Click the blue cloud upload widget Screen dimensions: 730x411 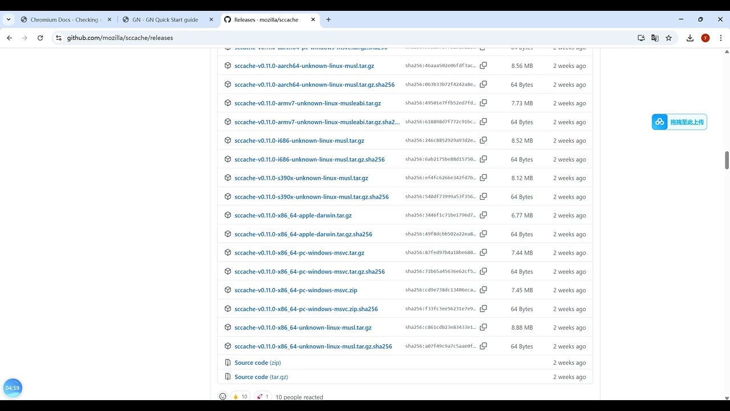679,122
